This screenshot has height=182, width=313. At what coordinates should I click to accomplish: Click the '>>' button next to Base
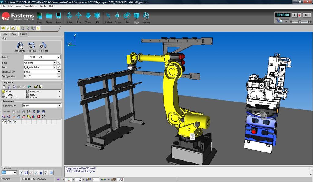[59, 62]
